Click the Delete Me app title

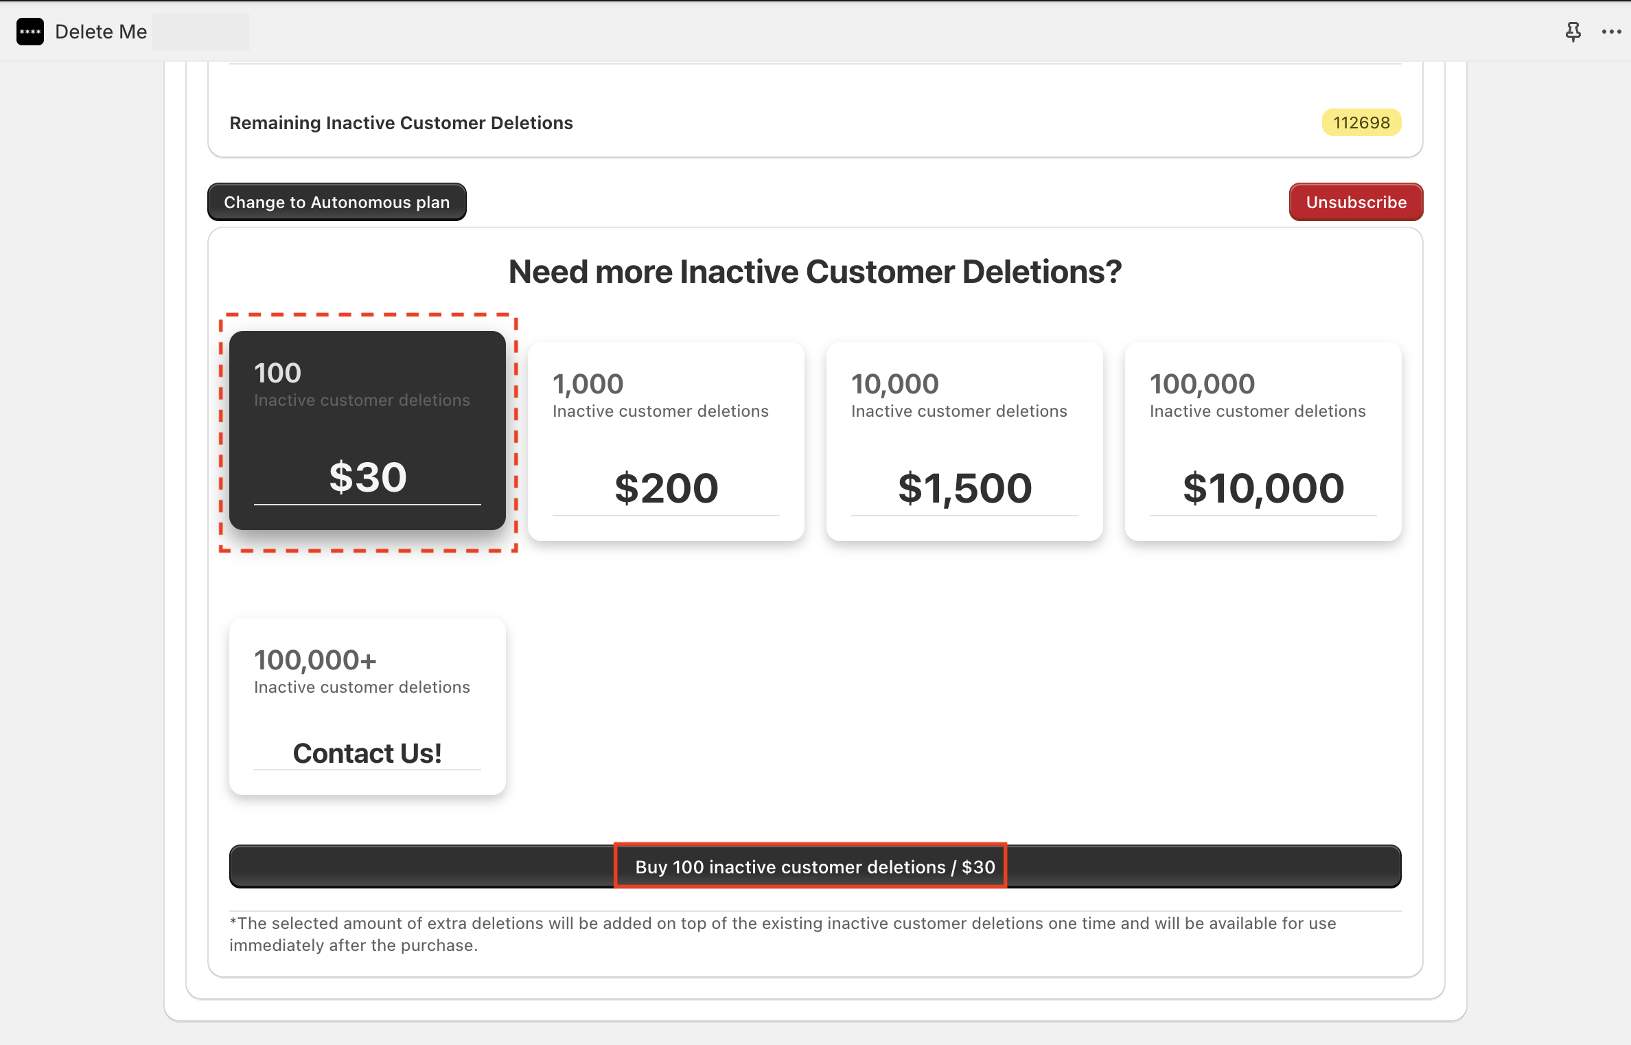point(101,32)
